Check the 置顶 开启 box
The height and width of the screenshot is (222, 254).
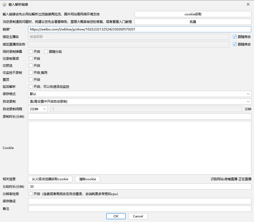pos(31,79)
